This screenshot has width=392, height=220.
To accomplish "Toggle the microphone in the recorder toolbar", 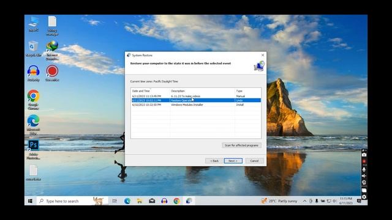I will click(364, 170).
